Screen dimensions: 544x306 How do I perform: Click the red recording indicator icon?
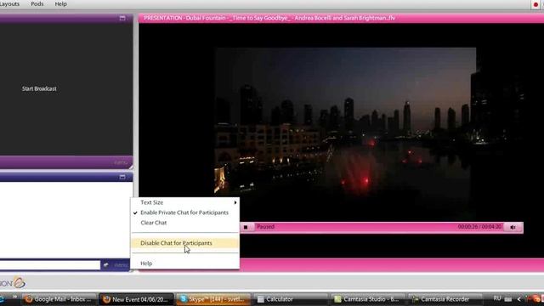(535, 4)
